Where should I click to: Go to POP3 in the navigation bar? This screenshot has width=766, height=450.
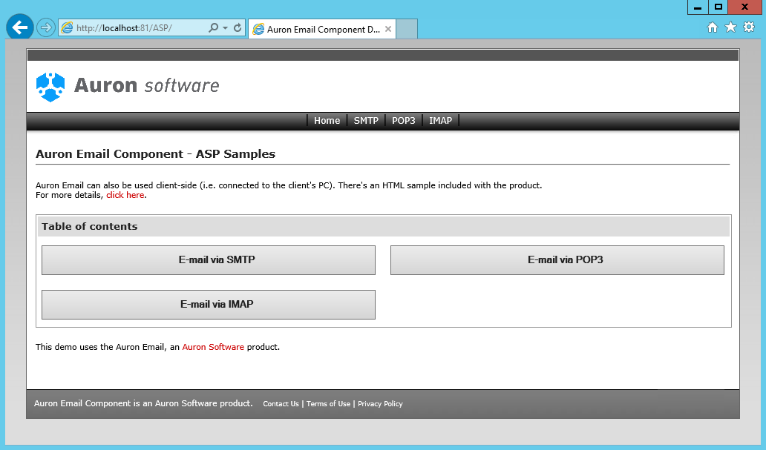[404, 121]
